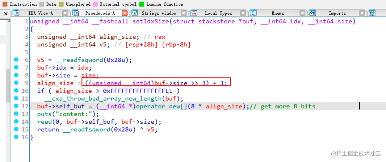Open the Strings window tab
The image size is (386, 162).
pyautogui.click(x=159, y=13)
